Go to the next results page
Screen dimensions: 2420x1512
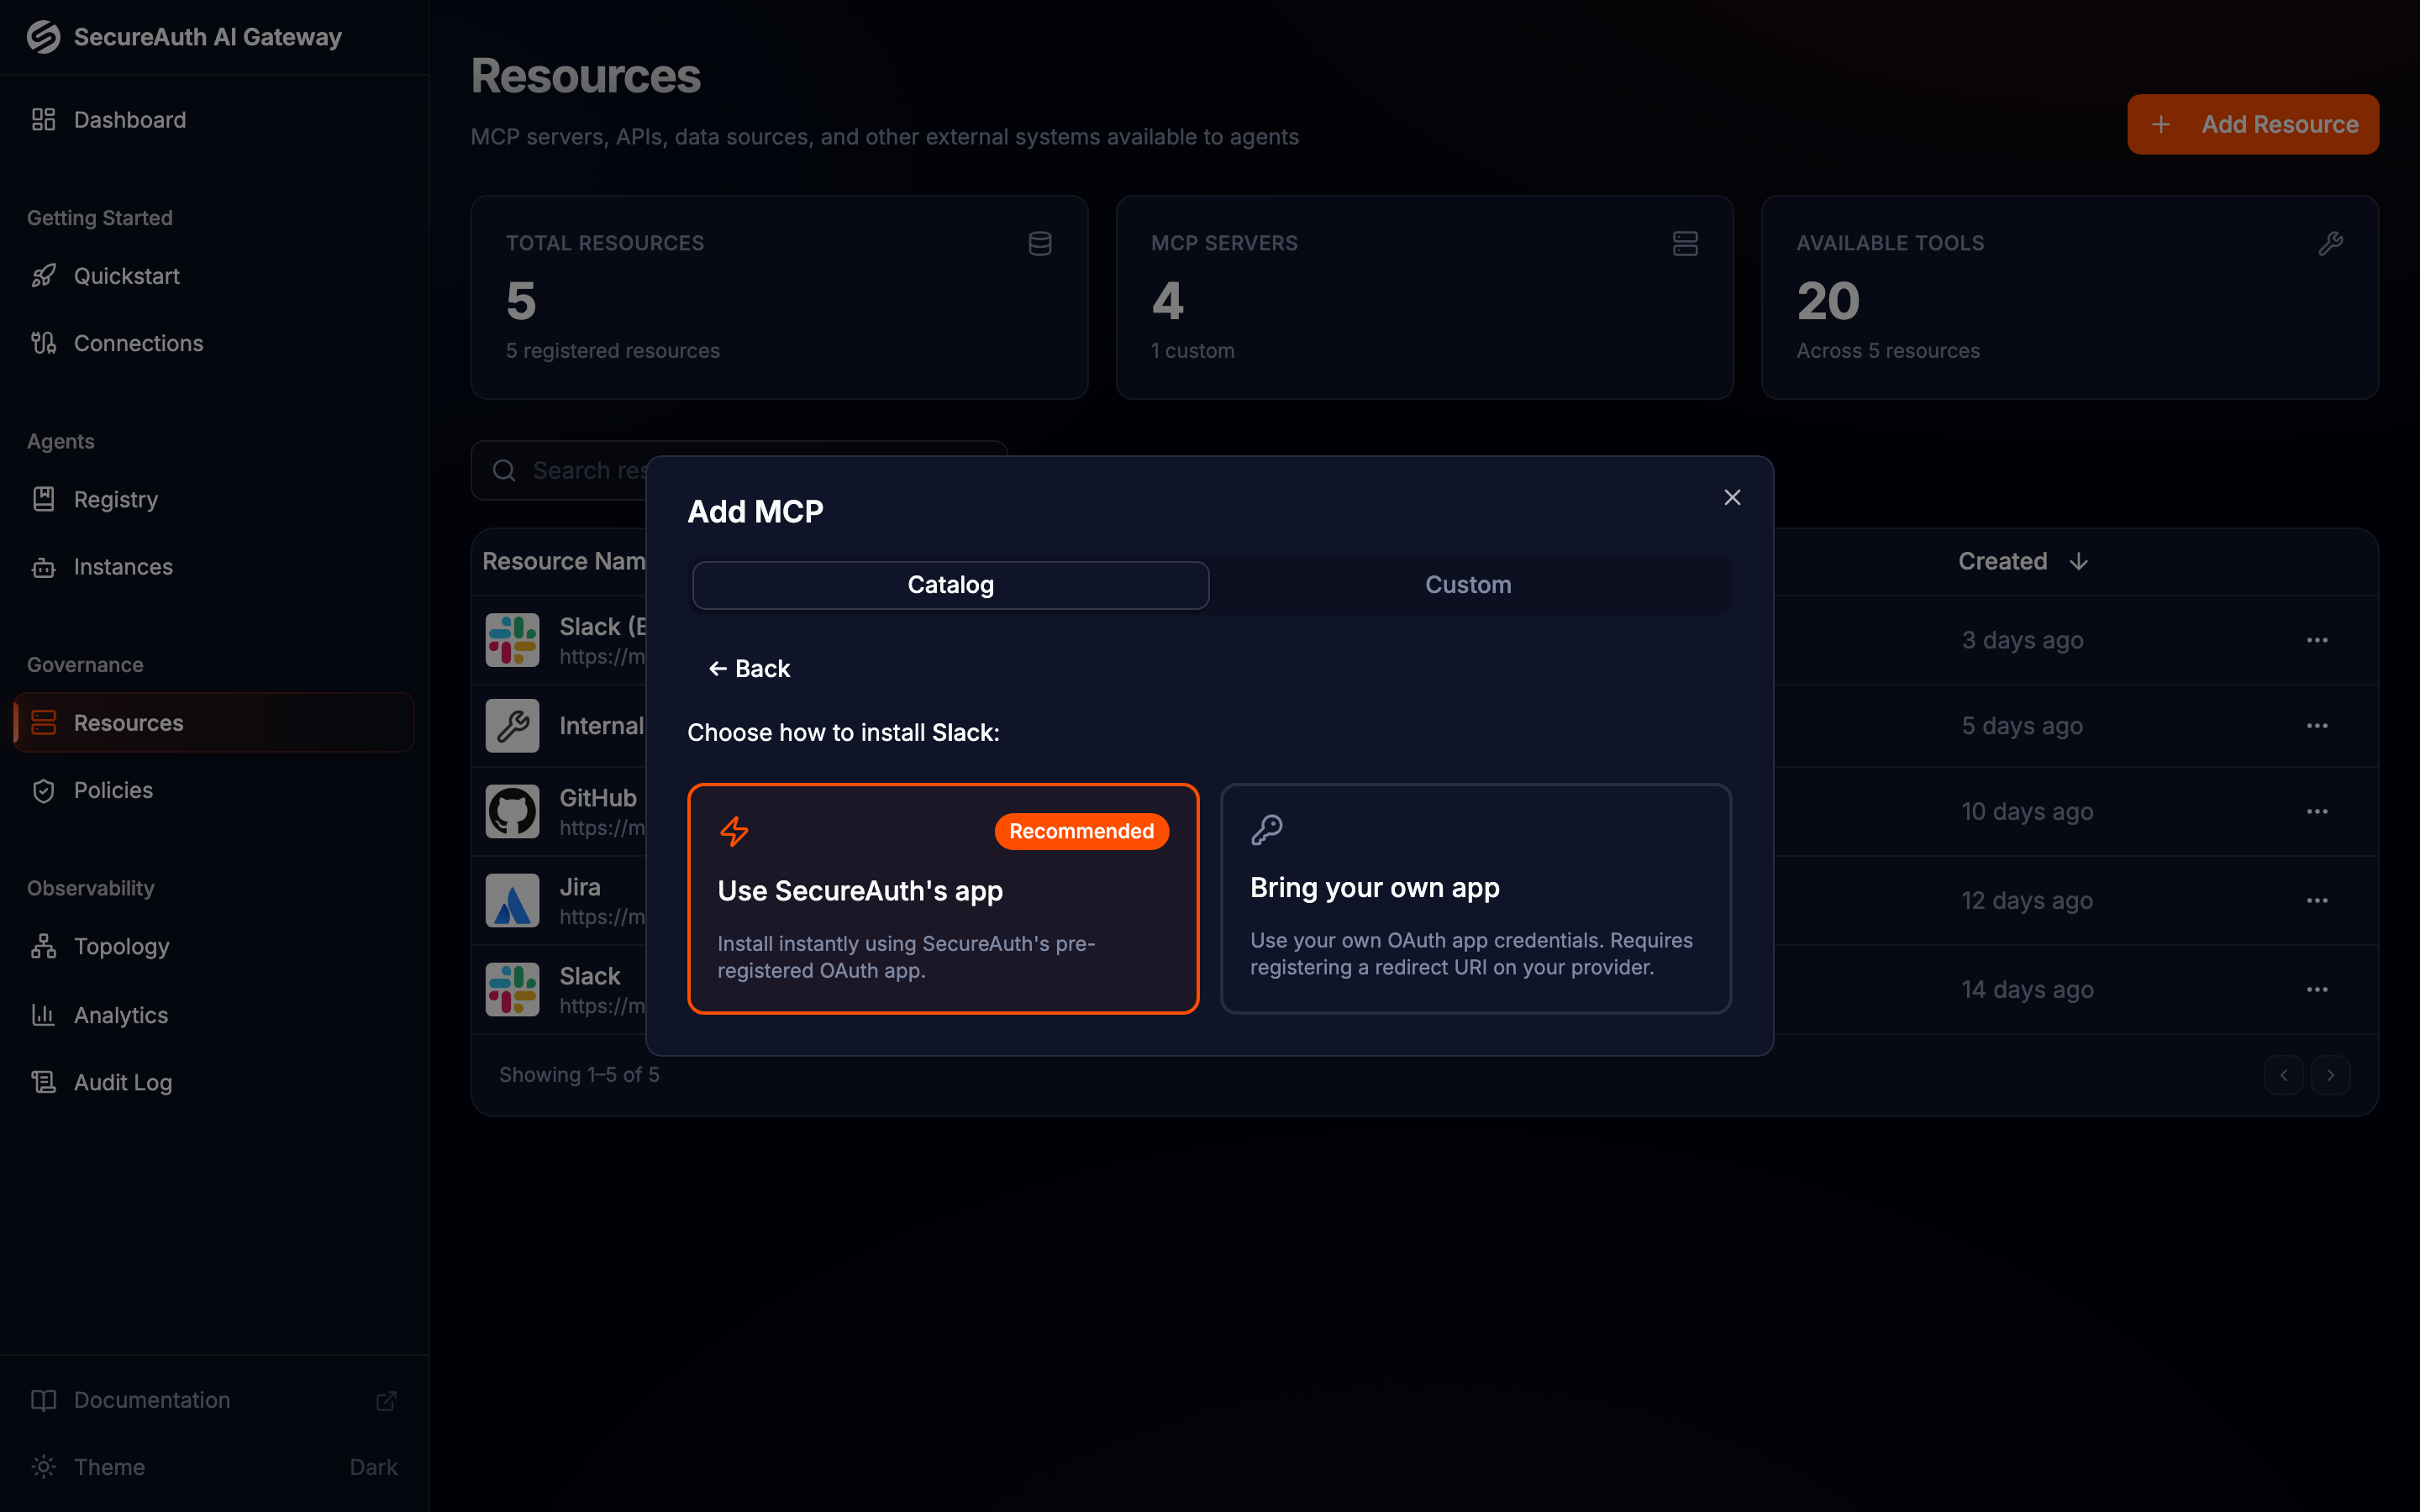(x=2330, y=1075)
